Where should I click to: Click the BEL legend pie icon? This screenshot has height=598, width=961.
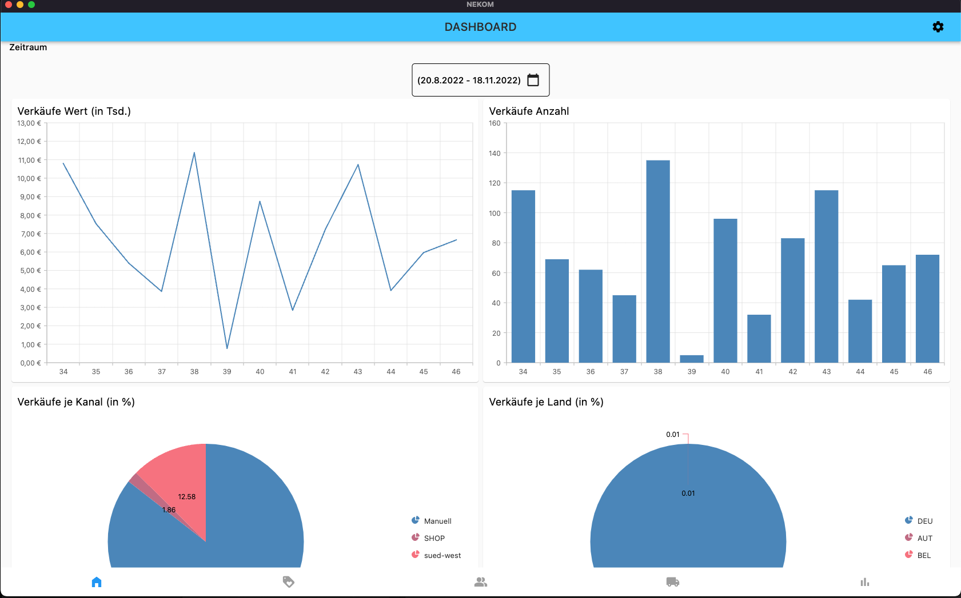coord(909,555)
